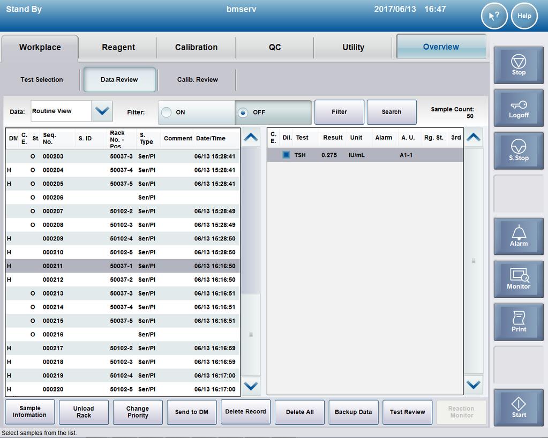Go to the Utility tab
Screen dimensions: 548x438
point(354,48)
